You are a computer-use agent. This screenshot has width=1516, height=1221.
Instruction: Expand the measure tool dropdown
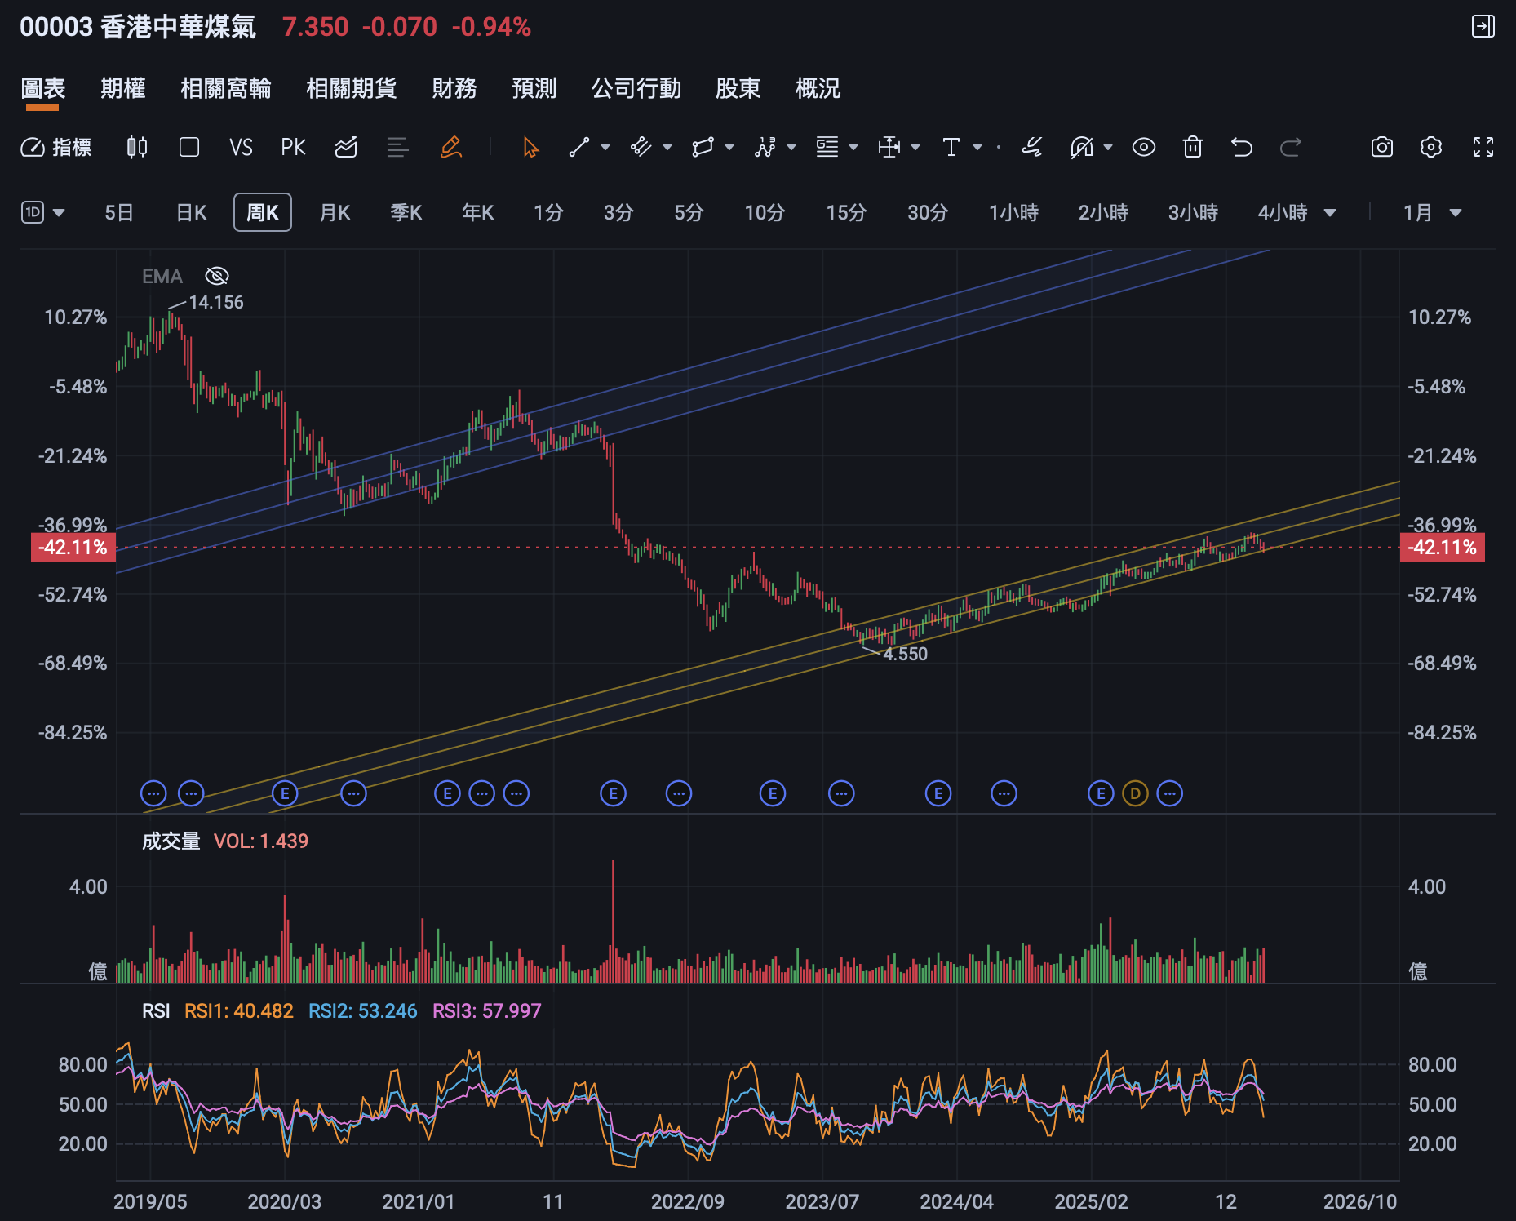pyautogui.click(x=915, y=147)
